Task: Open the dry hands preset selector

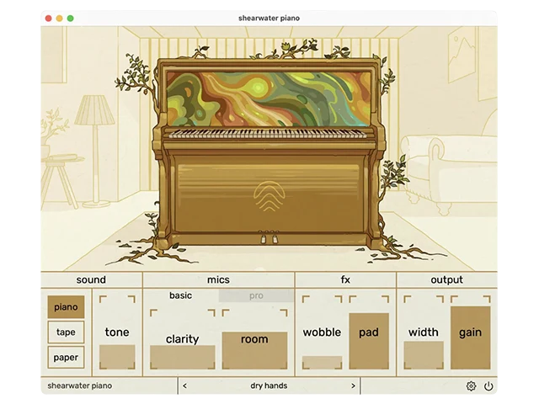Action: click(269, 385)
